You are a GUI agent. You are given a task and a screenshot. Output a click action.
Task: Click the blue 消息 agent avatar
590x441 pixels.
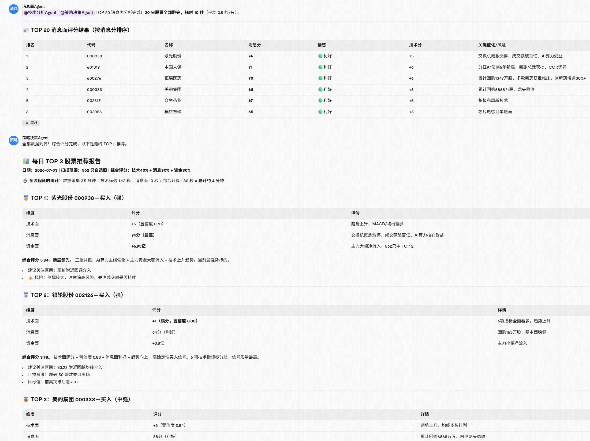13,9
